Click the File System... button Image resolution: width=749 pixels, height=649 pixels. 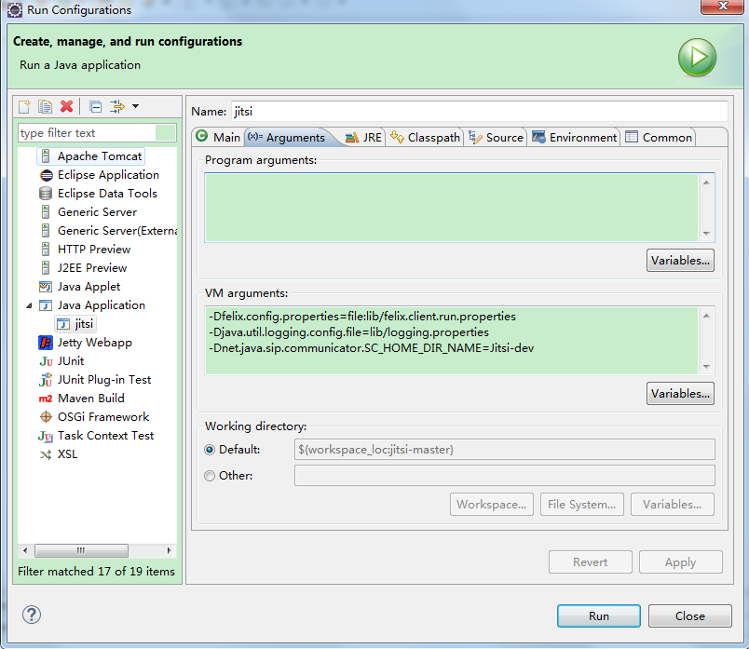[582, 505]
